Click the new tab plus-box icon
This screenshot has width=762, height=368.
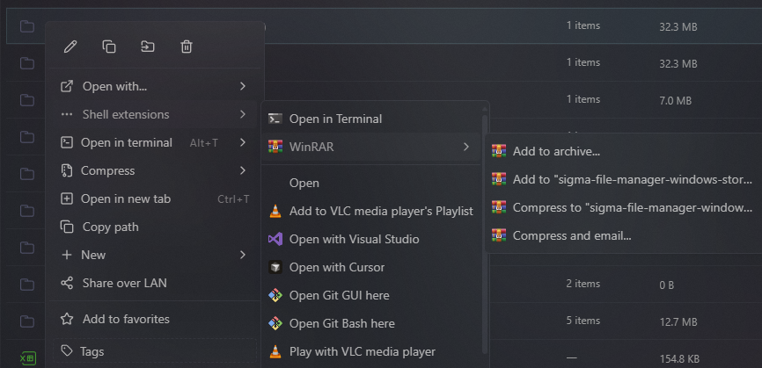pos(67,198)
